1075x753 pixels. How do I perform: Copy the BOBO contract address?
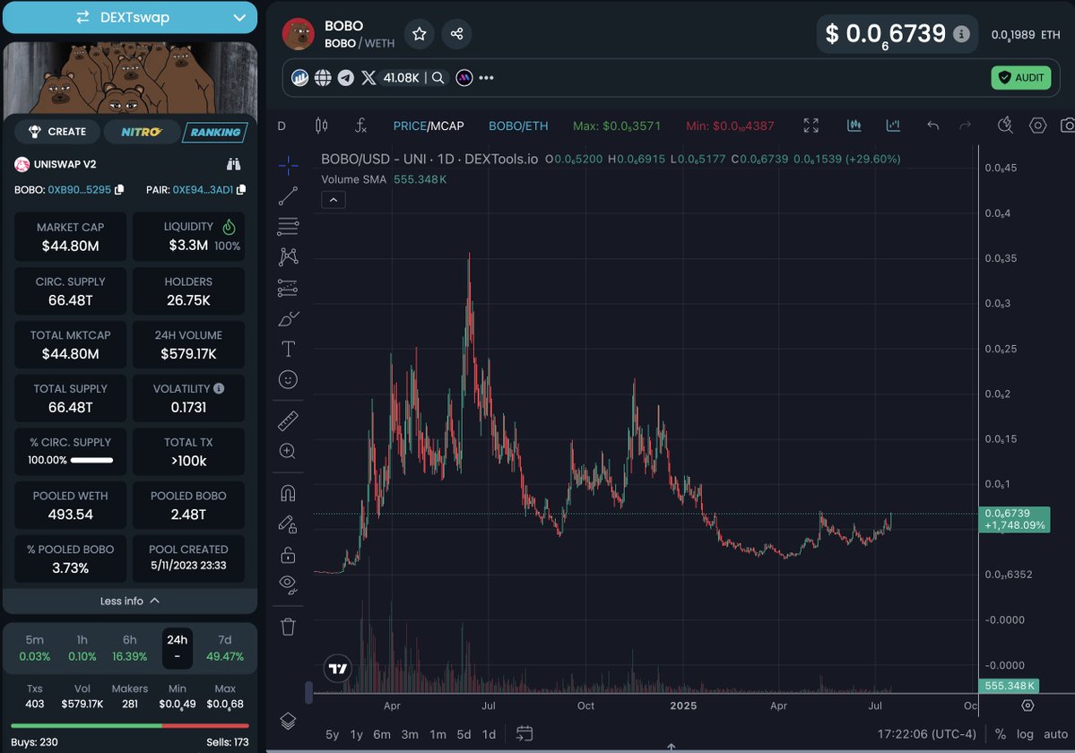(x=119, y=190)
